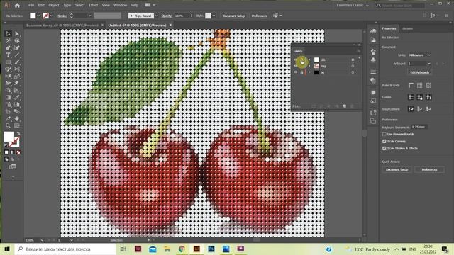Image resolution: width=454 pixels, height=255 pixels.
Task: Enable Use Preview Bounds checkbox
Action: (x=384, y=134)
